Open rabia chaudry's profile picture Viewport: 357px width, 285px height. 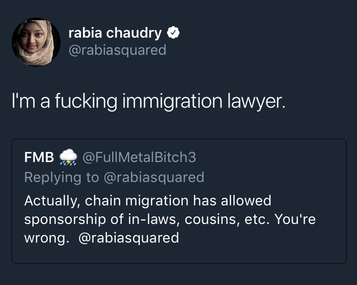click(x=36, y=42)
